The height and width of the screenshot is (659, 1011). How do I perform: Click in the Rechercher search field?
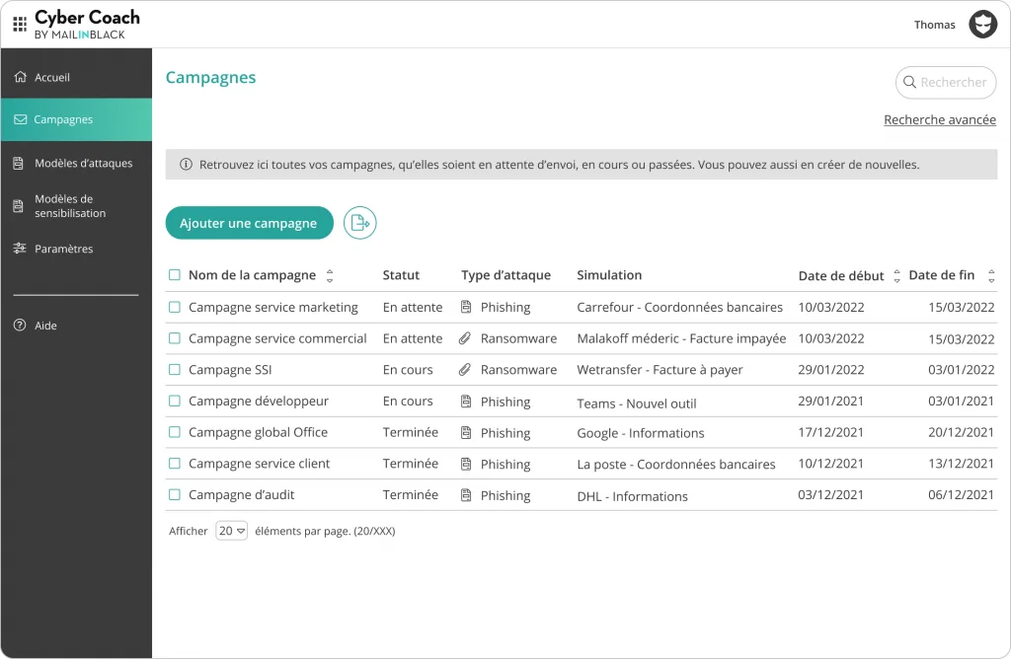tap(952, 83)
